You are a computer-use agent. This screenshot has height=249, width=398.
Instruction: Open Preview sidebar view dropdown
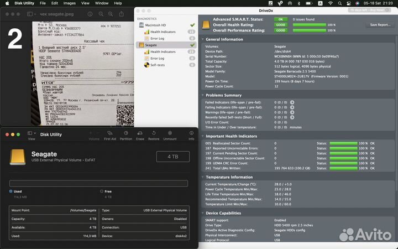tap(32, 14)
